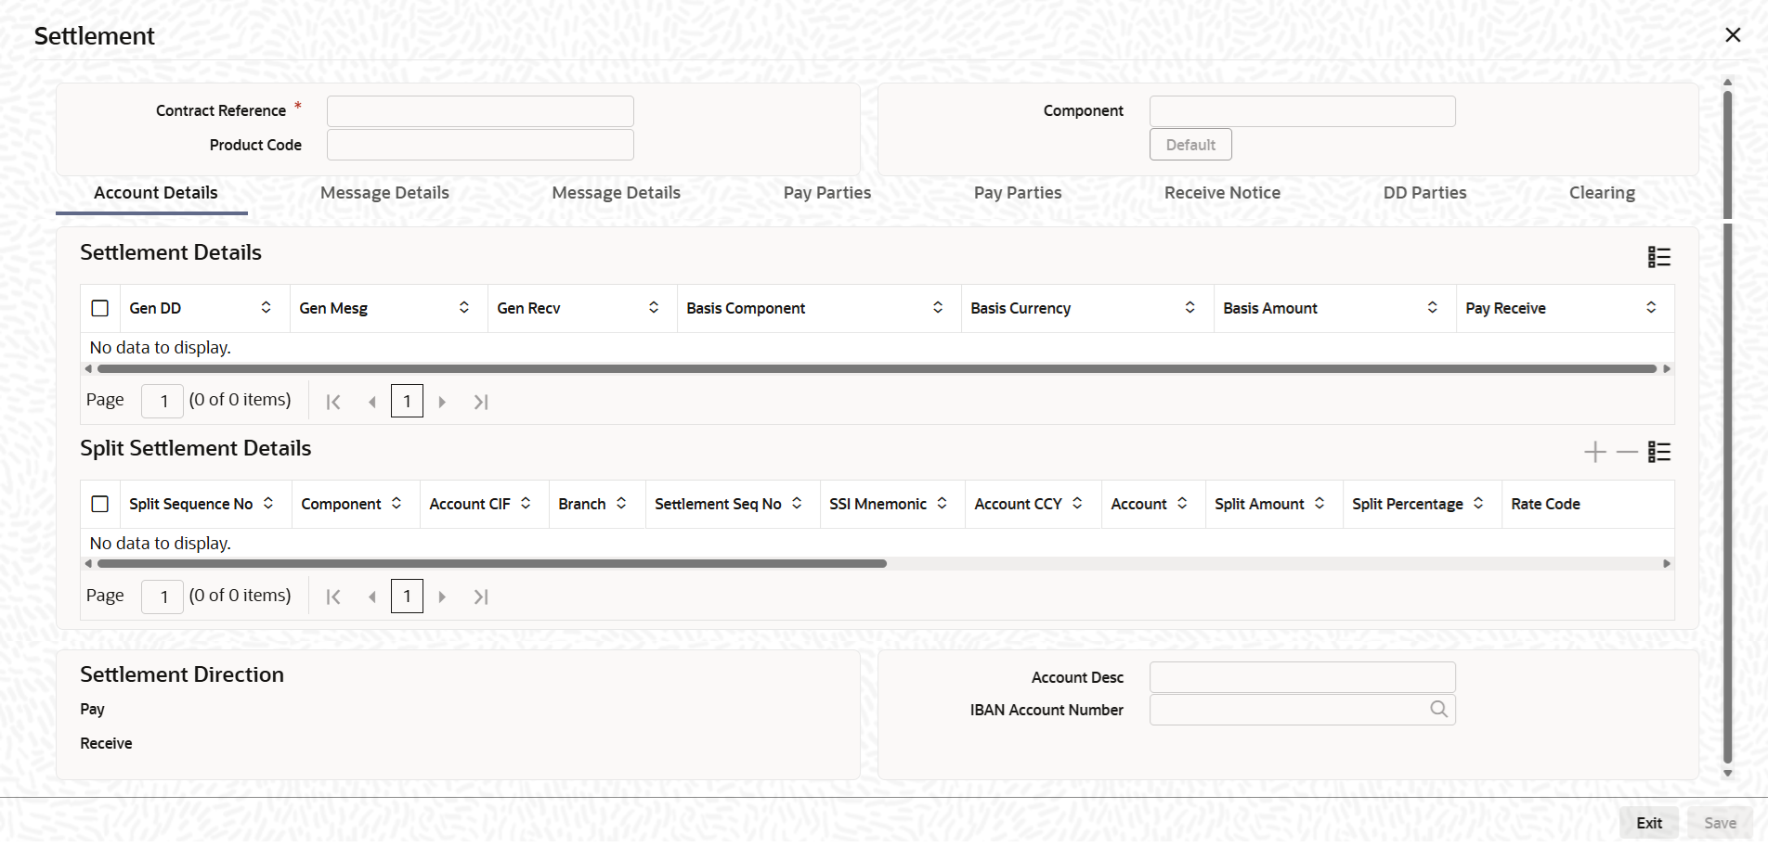Click the Settlement Details scroll-right arrow
This screenshot has height=847, width=1768.
tap(1667, 369)
